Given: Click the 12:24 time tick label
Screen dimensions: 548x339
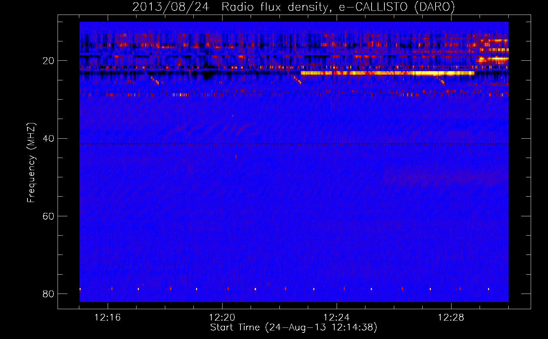Looking at the screenshot, I should (336, 318).
